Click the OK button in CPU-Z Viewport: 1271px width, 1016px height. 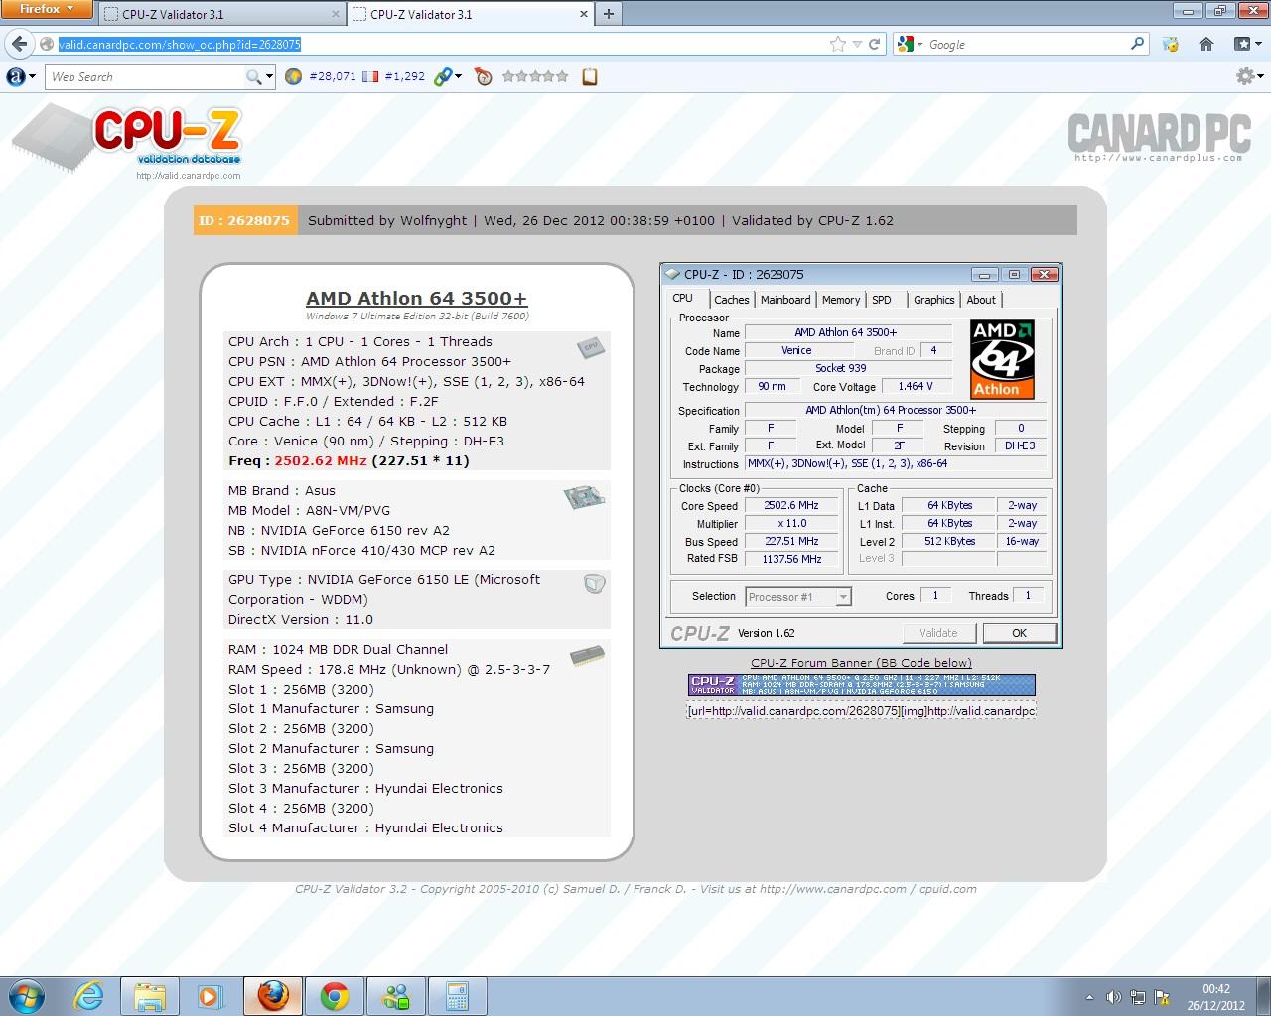click(1019, 633)
